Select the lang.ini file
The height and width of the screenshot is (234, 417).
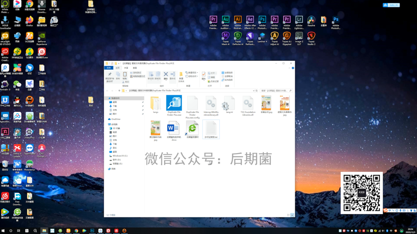coord(229,104)
